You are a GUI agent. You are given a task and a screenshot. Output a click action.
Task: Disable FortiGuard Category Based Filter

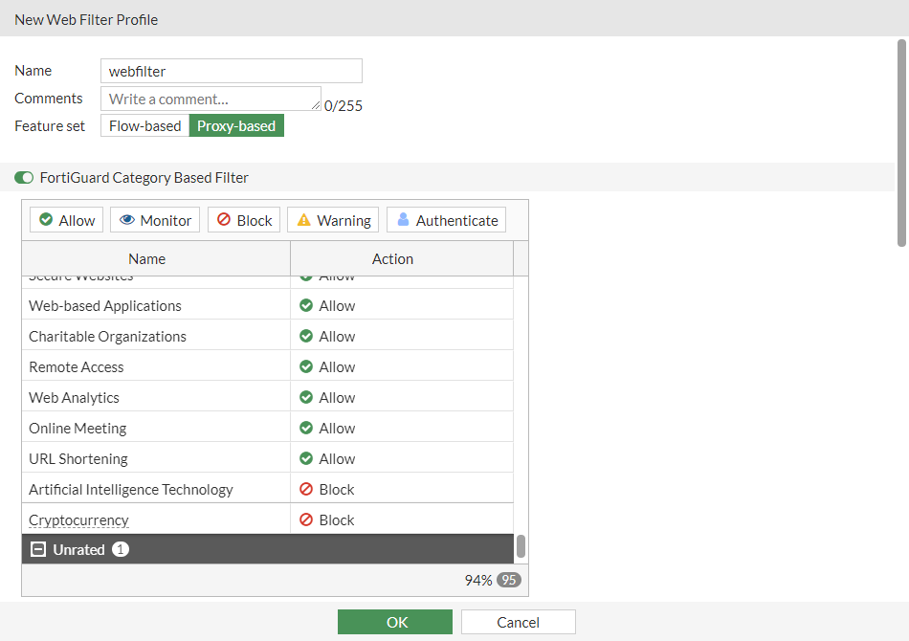point(24,177)
